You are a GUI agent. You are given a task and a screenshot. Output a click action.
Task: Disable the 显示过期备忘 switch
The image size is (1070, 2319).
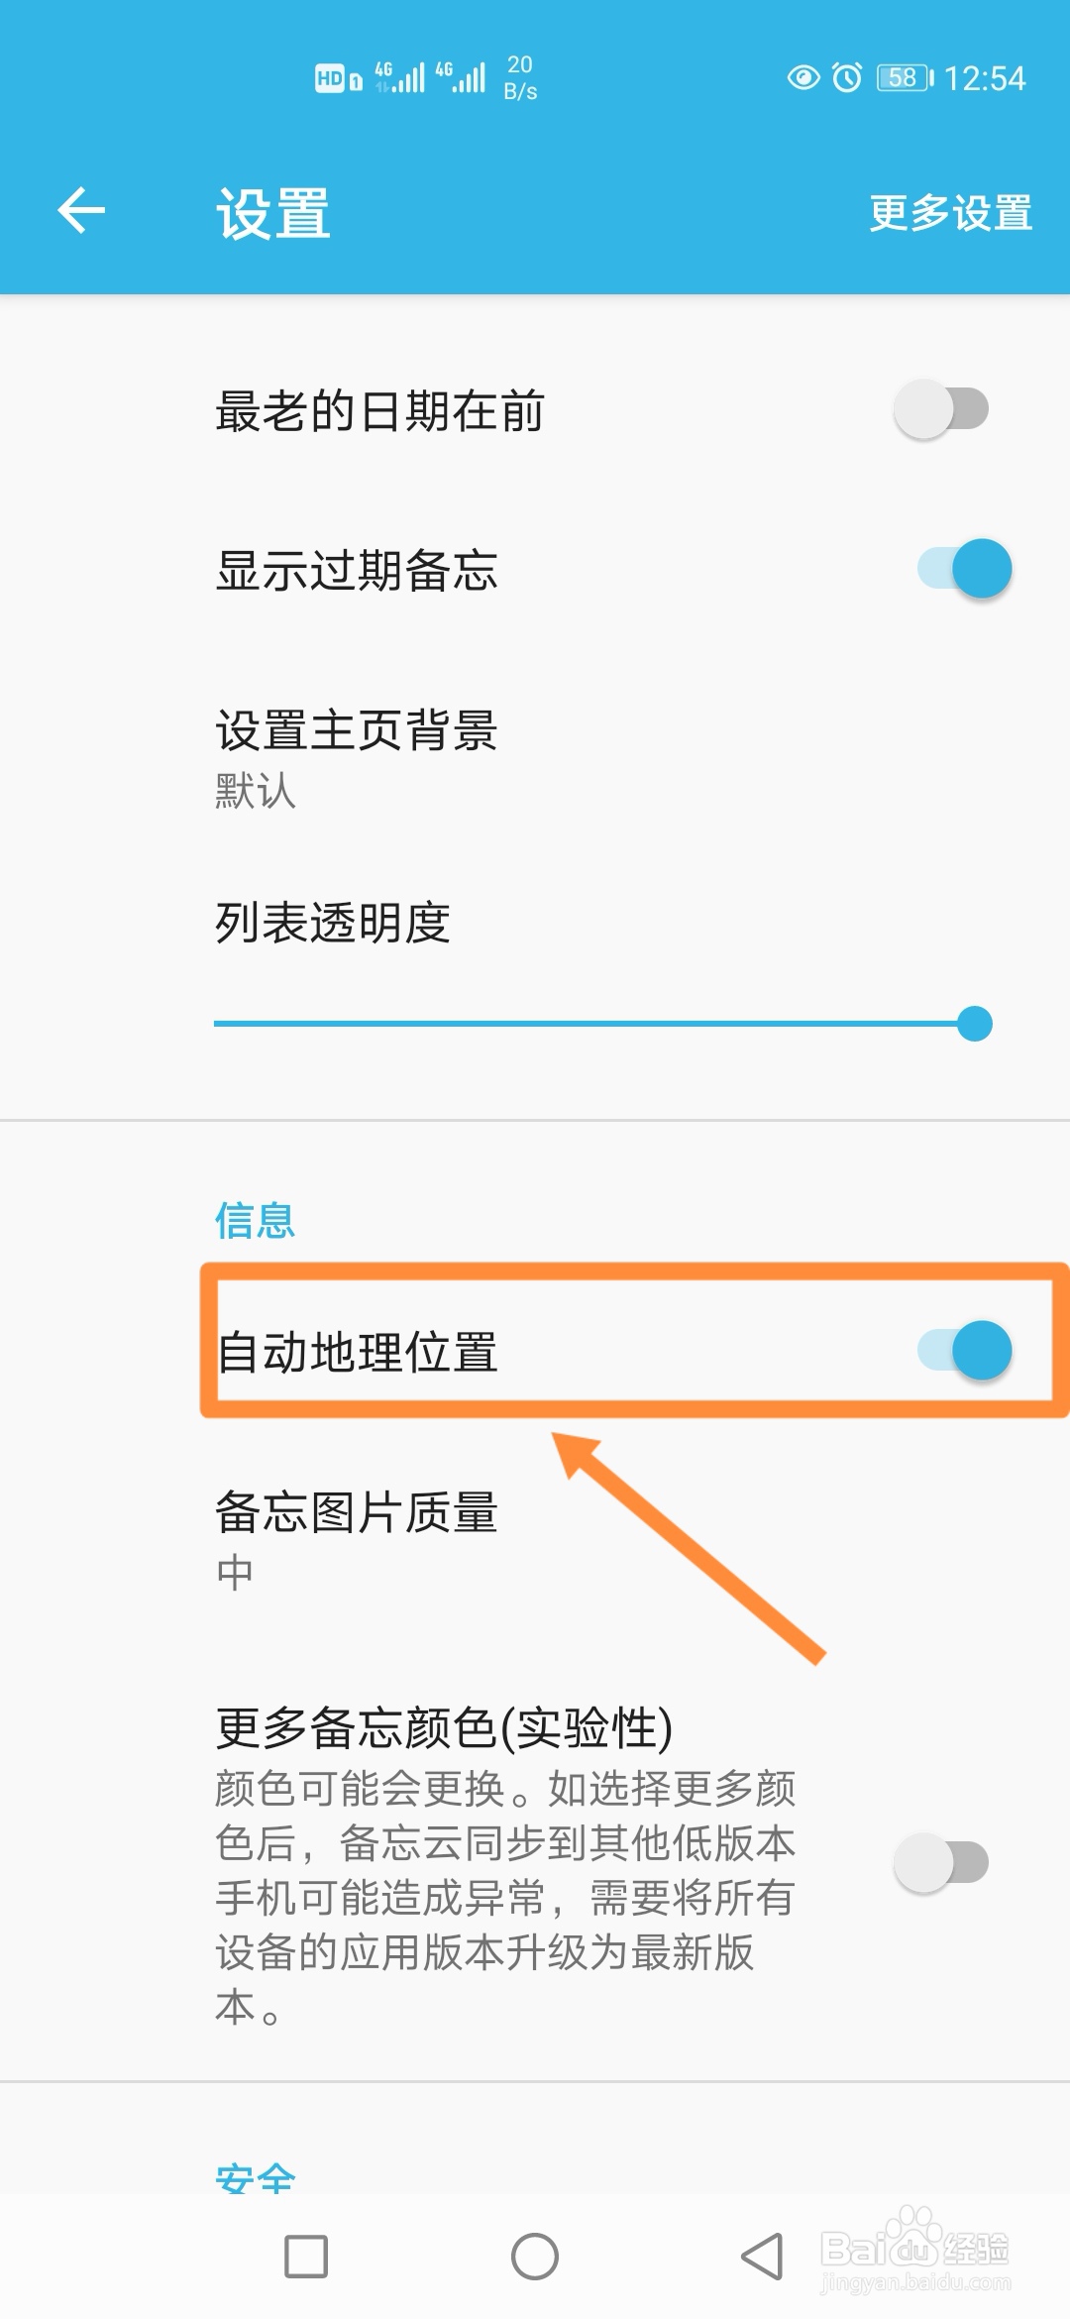pos(961,567)
